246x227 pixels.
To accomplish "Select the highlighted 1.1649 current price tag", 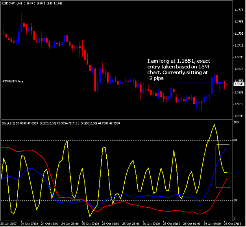I will [x=239, y=84].
